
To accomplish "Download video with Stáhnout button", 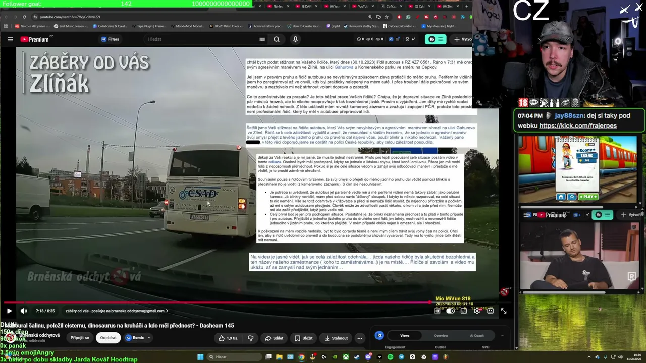I will tap(336, 338).
